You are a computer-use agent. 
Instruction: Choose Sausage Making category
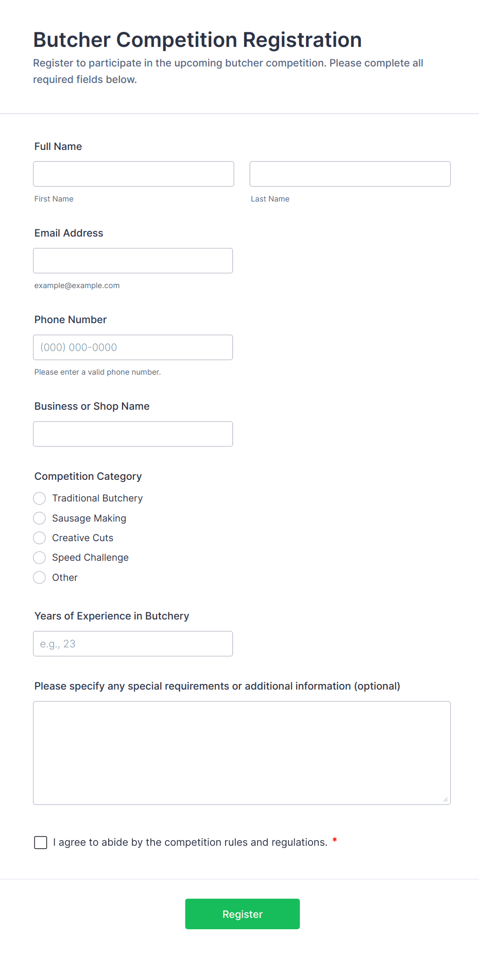(x=40, y=518)
